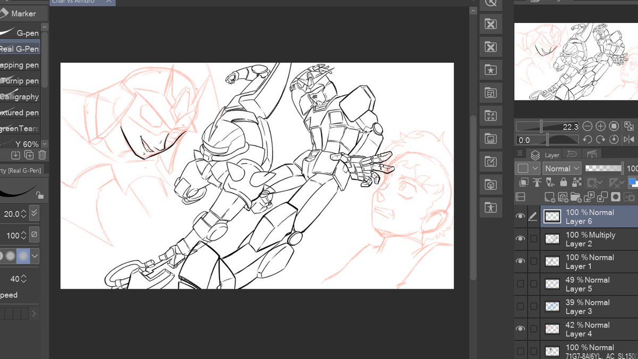Open the effect lines material icon
This screenshot has height=359, width=638.
pyautogui.click(x=491, y=116)
